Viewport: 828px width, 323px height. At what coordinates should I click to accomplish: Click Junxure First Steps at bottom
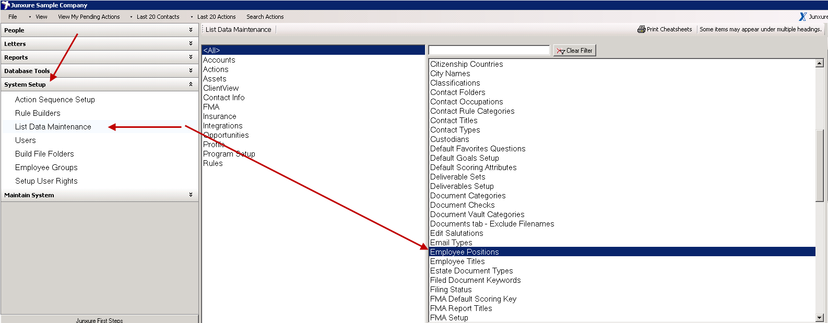[x=99, y=320]
